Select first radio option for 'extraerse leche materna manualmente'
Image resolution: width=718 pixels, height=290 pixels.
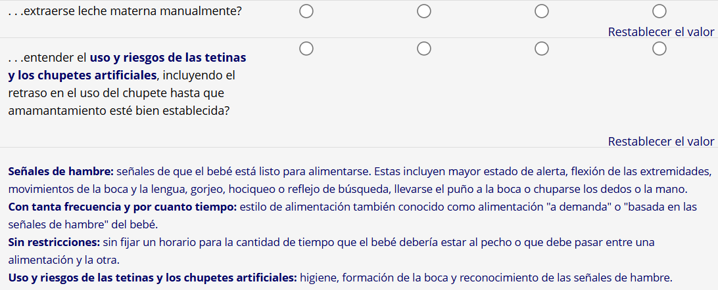[x=306, y=11]
